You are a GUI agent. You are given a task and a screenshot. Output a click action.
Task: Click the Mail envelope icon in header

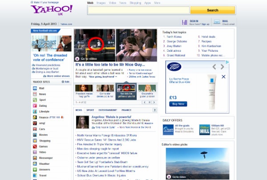tap(217, 22)
